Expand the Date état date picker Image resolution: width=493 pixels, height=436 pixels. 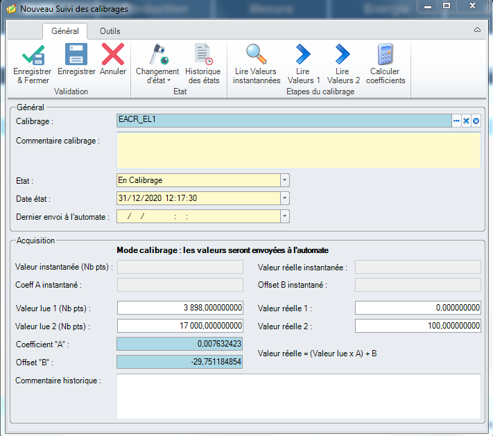284,198
